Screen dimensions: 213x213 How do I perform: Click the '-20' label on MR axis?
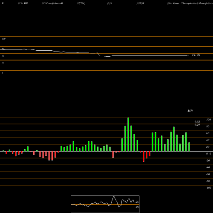(208, 161)
